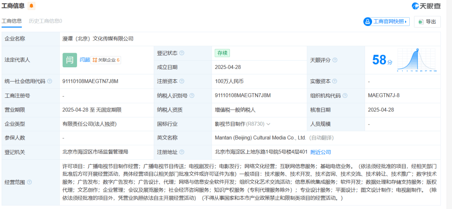Open the 工商官网快照 dropdown
452x209 pixels.
[x=386, y=22]
